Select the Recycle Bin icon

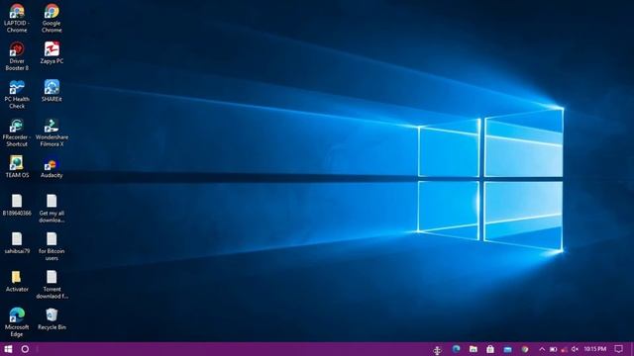pyautogui.click(x=52, y=318)
